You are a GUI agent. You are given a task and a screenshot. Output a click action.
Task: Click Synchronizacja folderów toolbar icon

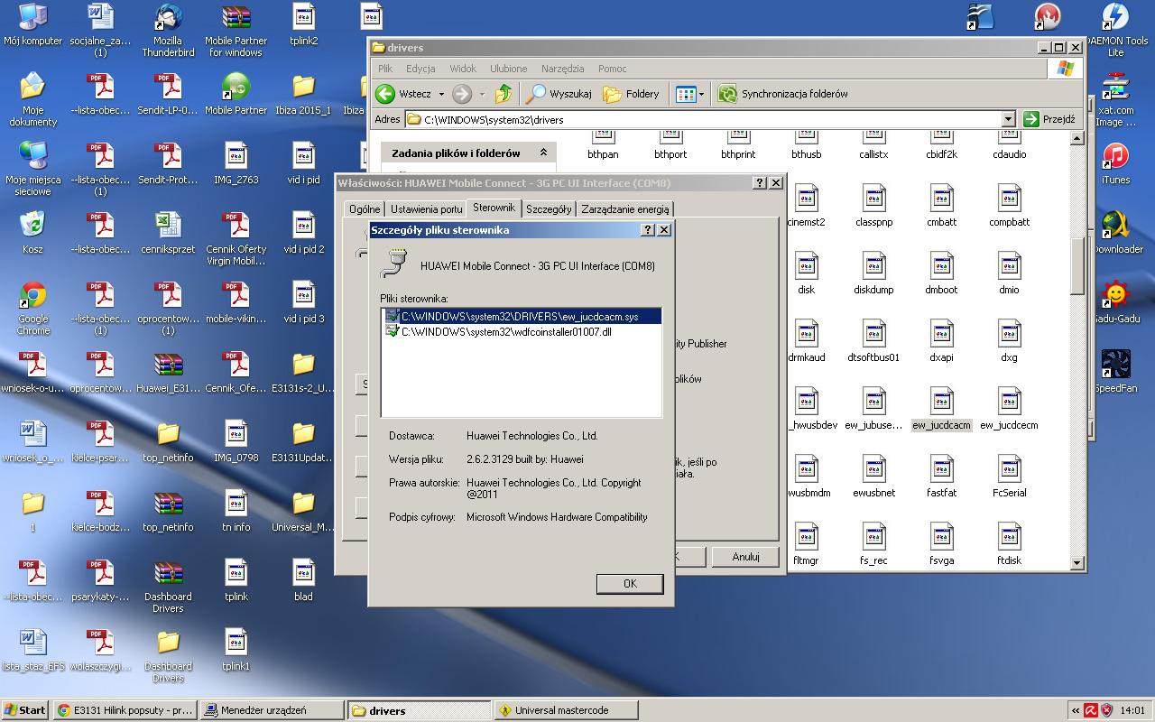click(727, 94)
